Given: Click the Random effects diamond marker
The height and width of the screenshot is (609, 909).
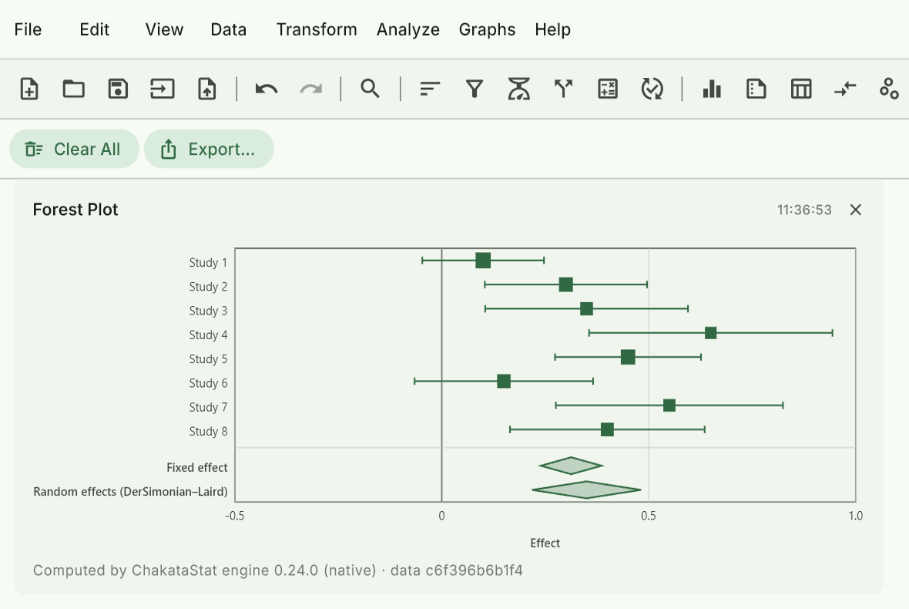Looking at the screenshot, I should pyautogui.click(x=586, y=490).
